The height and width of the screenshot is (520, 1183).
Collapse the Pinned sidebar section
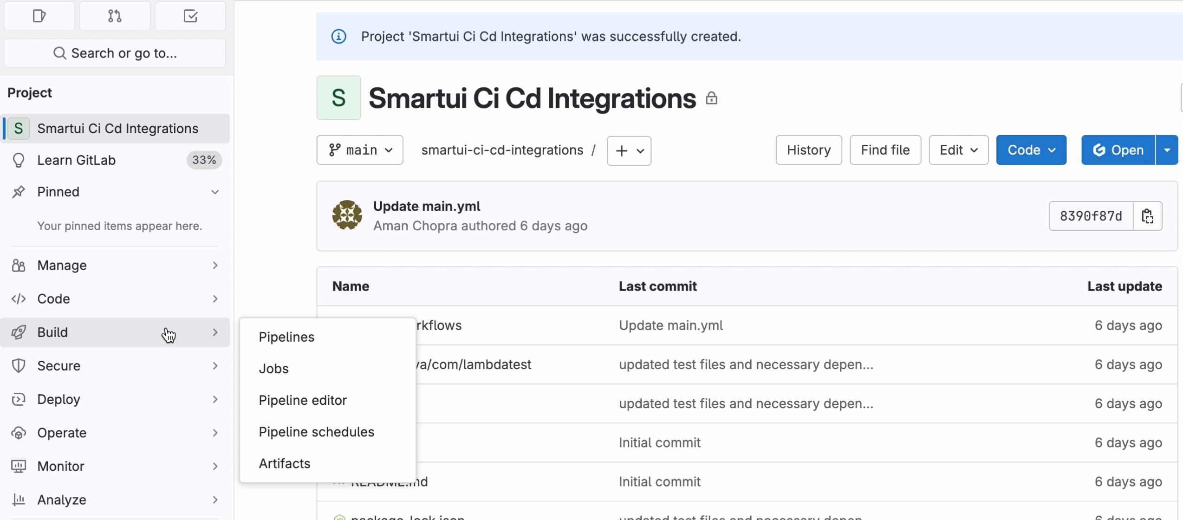(x=214, y=192)
